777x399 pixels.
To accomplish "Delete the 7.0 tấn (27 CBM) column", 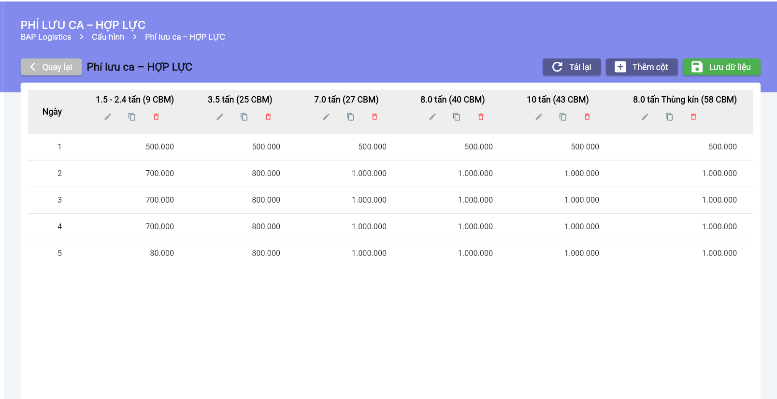I will [x=374, y=117].
